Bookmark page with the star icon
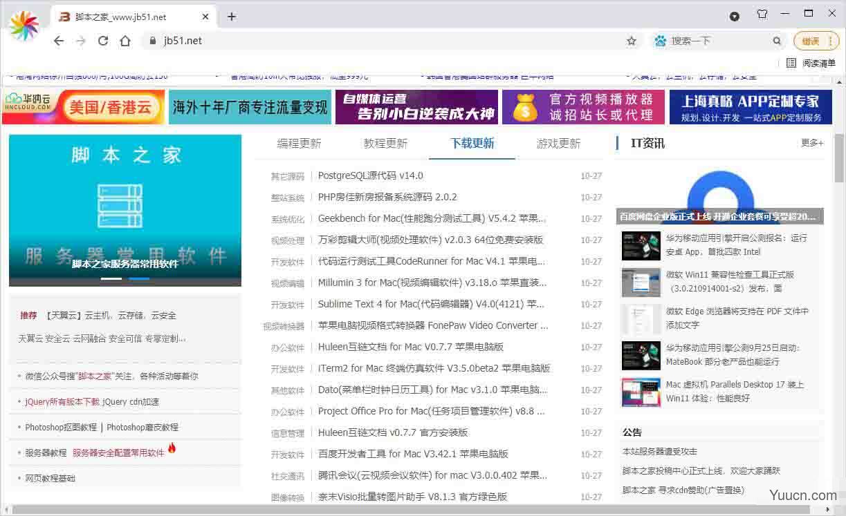Image resolution: width=846 pixels, height=516 pixels. click(x=632, y=41)
